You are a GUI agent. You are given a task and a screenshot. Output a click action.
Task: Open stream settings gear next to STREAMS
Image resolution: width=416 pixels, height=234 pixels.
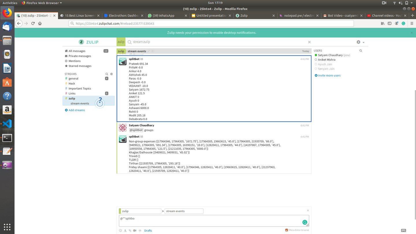pos(112,74)
